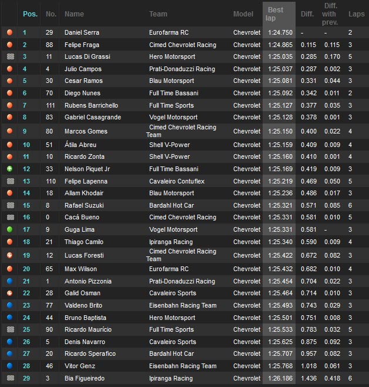Click the blue status icon for Denis Navarro

(x=9, y=342)
